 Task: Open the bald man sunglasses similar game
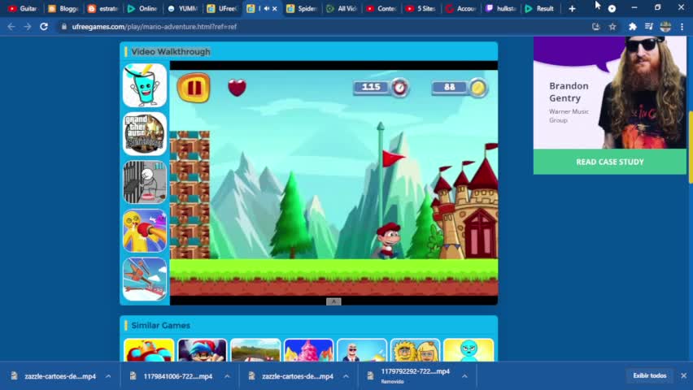(362, 351)
